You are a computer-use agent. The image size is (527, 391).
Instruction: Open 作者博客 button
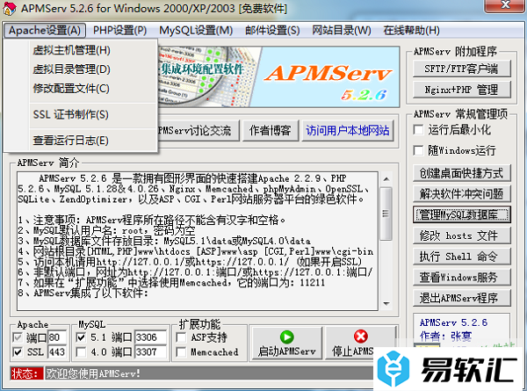[x=271, y=130]
